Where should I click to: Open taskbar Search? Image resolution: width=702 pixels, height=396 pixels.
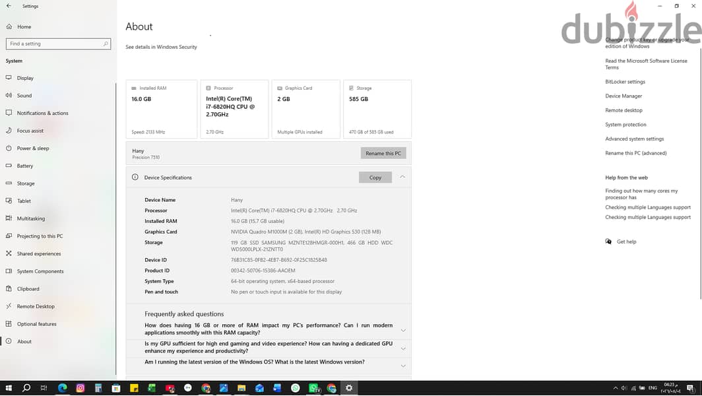coord(26,388)
